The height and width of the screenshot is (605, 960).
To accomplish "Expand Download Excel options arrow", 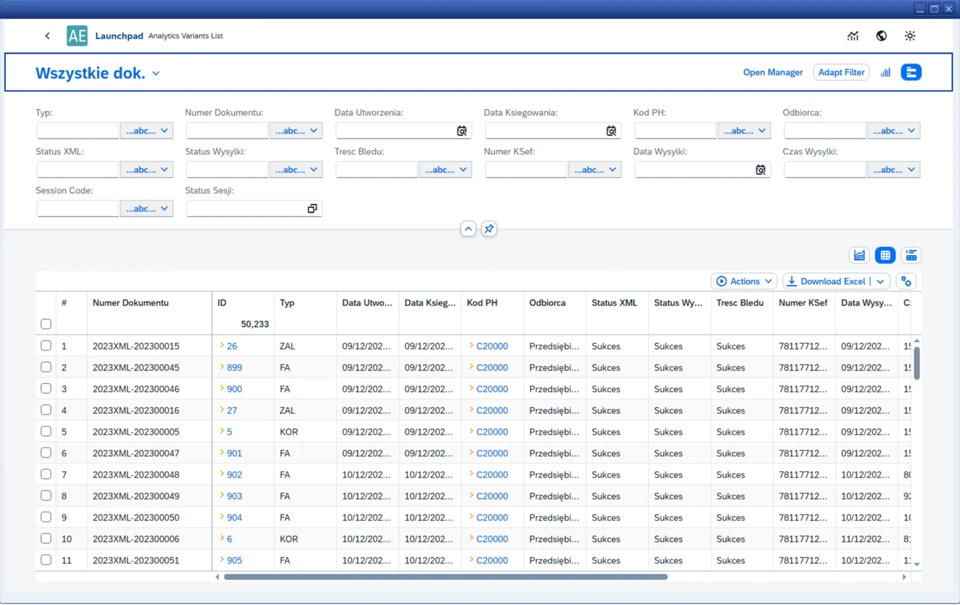I will click(880, 281).
